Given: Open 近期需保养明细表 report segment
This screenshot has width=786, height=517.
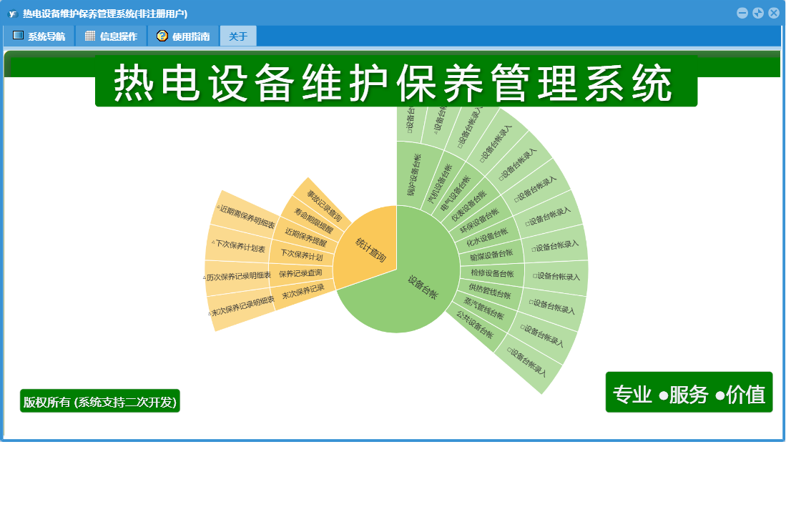Looking at the screenshot, I should [246, 217].
